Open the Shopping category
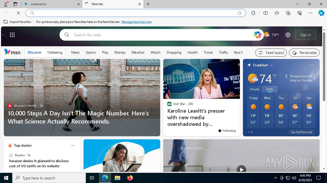The width and height of the screenshot is (327, 183). 174,52
